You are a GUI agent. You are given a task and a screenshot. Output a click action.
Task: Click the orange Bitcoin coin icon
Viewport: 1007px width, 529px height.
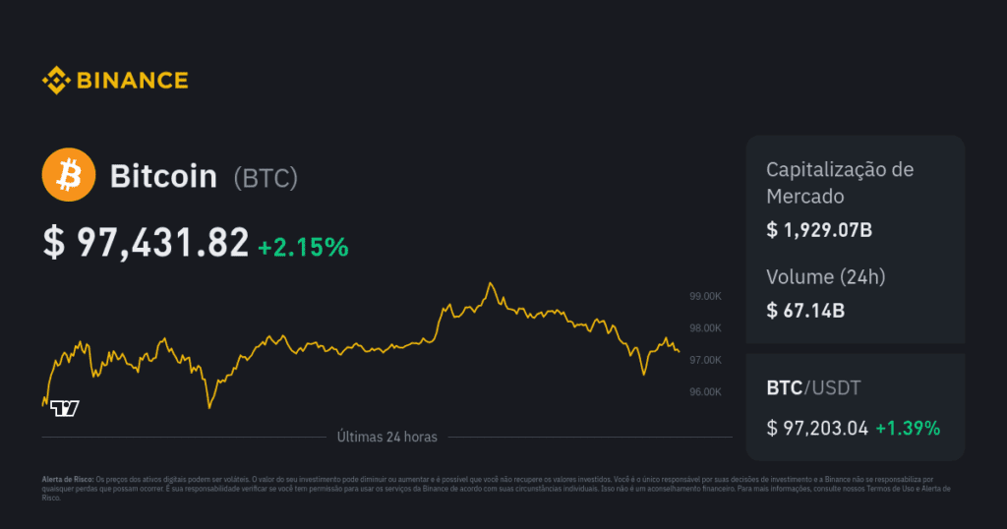[68, 176]
